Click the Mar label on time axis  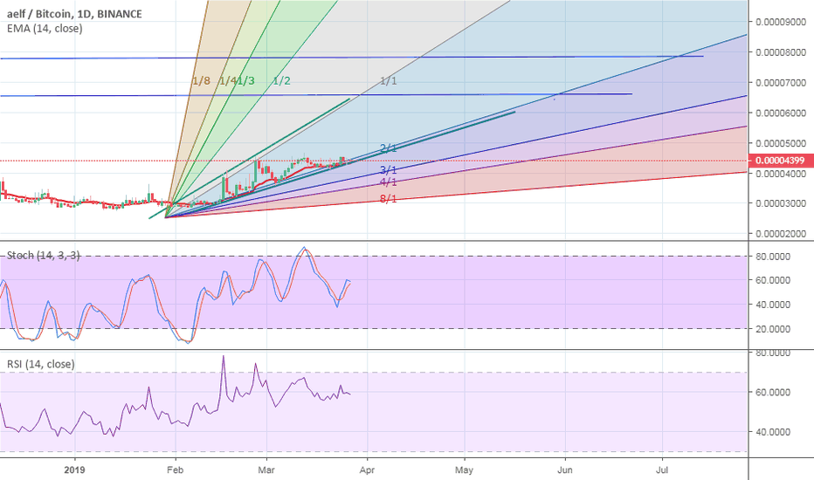[266, 470]
